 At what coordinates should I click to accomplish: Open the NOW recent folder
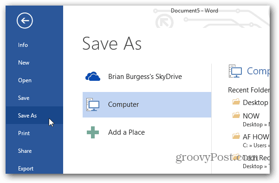click(x=251, y=120)
